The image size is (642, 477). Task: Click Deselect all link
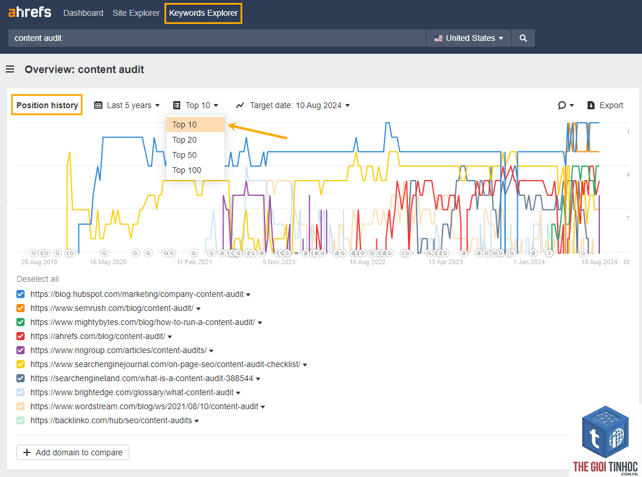[37, 279]
